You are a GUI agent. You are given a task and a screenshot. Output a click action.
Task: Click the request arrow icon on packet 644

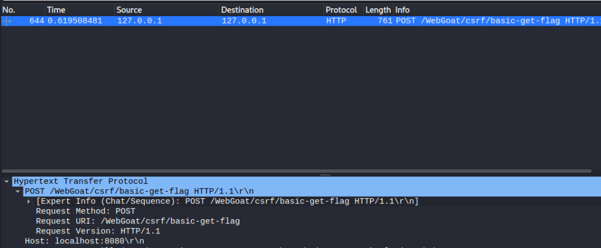(6, 21)
